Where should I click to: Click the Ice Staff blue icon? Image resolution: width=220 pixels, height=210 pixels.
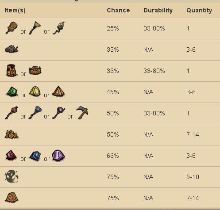pyautogui.click(x=35, y=113)
